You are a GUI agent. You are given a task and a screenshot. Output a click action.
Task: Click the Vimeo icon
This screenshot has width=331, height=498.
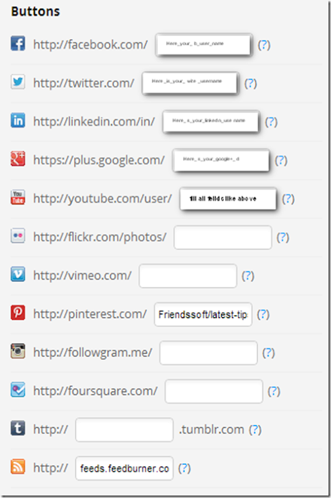pyautogui.click(x=18, y=275)
